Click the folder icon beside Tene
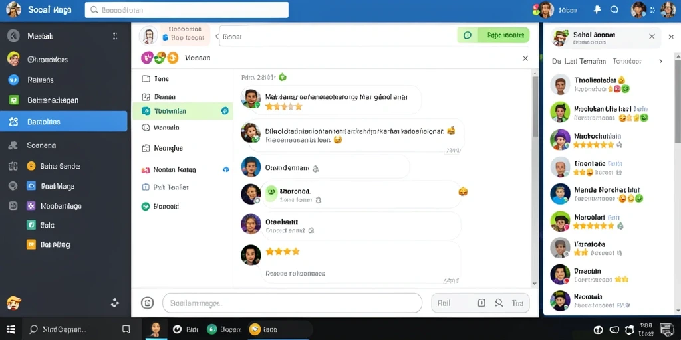681x340 pixels. pos(146,79)
